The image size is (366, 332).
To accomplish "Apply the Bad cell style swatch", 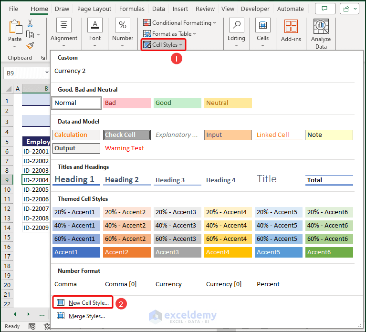I will pyautogui.click(x=127, y=103).
